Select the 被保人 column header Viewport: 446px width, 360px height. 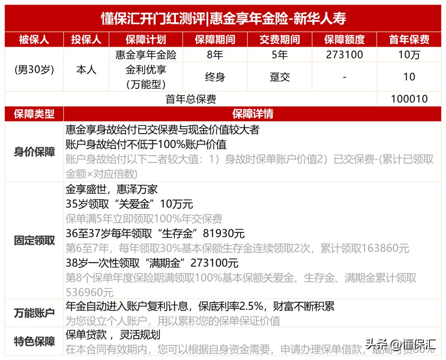click(33, 40)
